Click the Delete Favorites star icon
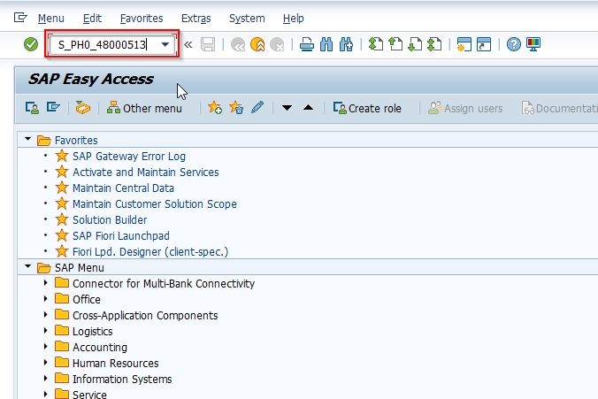598x399 pixels. pos(236,108)
